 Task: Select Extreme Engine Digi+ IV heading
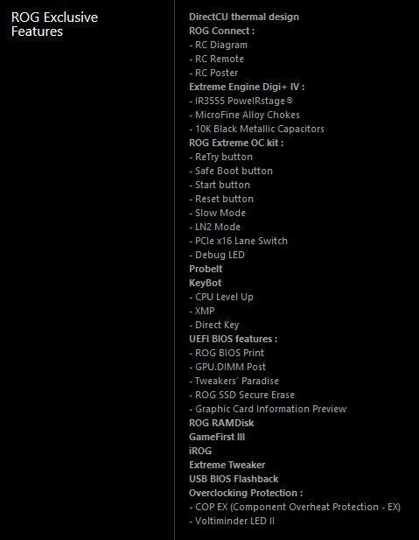click(x=247, y=87)
